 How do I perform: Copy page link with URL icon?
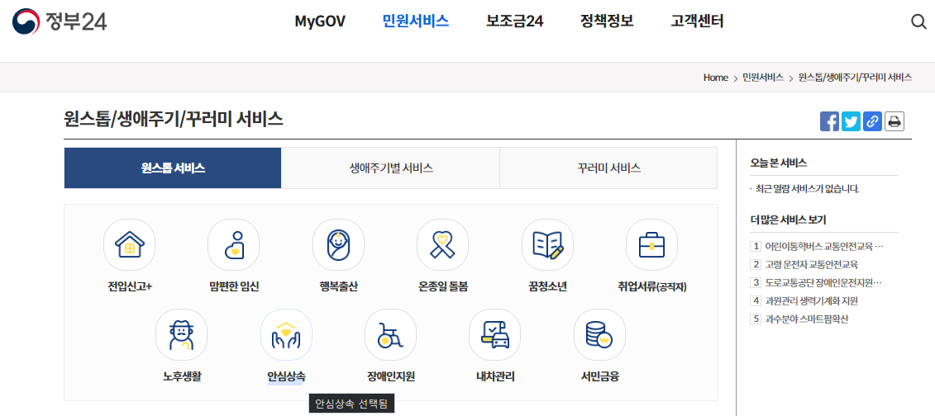pyautogui.click(x=872, y=121)
